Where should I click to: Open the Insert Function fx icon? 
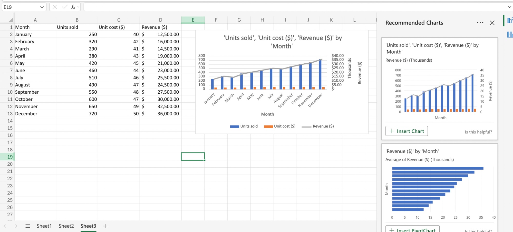[x=73, y=7]
